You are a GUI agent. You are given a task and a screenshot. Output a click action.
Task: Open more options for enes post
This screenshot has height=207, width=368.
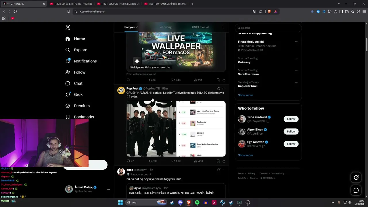[x=224, y=170]
